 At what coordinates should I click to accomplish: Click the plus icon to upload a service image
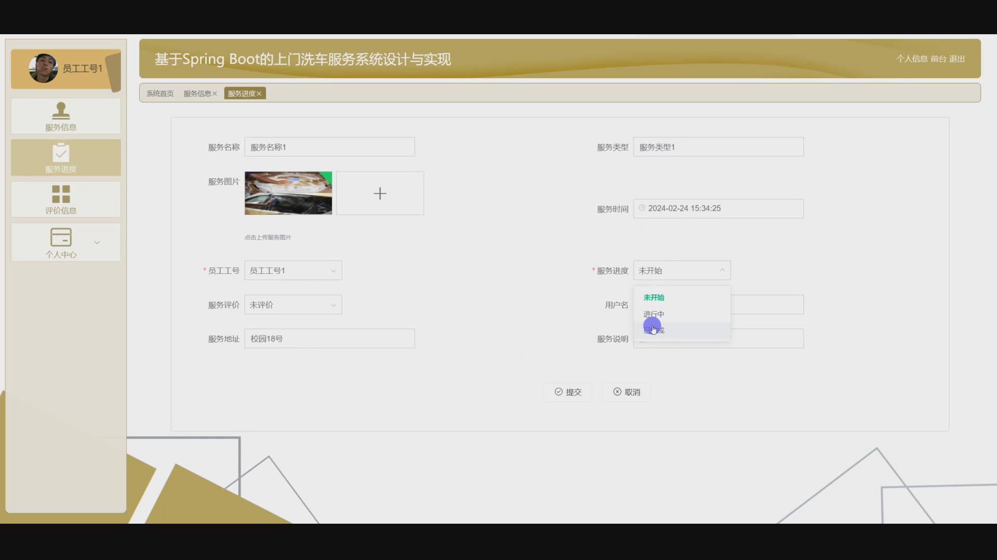click(x=380, y=193)
